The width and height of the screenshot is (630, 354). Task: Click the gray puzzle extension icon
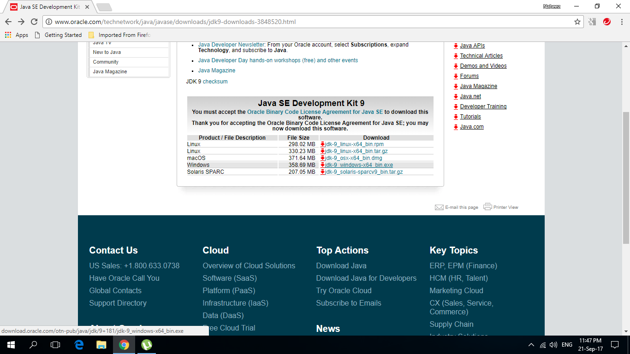tap(593, 21)
